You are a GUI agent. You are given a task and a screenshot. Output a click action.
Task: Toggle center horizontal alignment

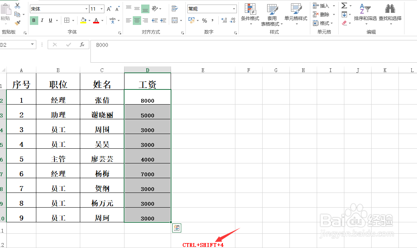point(137,20)
